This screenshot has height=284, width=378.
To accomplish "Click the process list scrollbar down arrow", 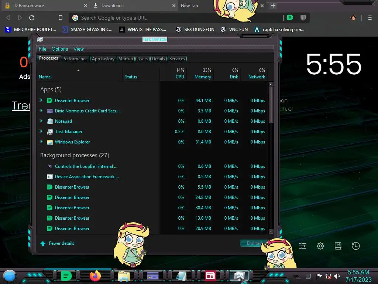I will tap(271, 231).
